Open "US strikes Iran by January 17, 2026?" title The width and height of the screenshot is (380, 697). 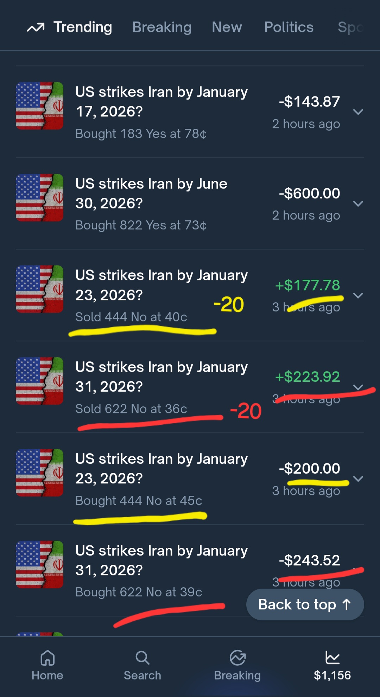click(161, 102)
